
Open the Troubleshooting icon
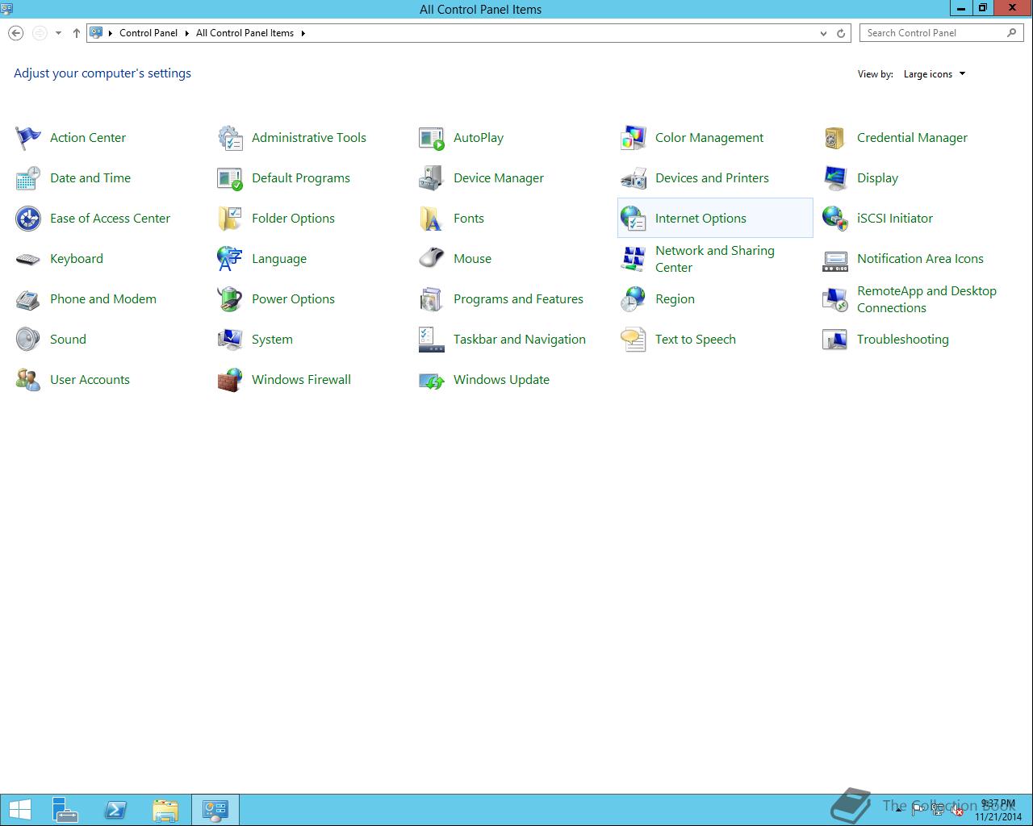[835, 340]
